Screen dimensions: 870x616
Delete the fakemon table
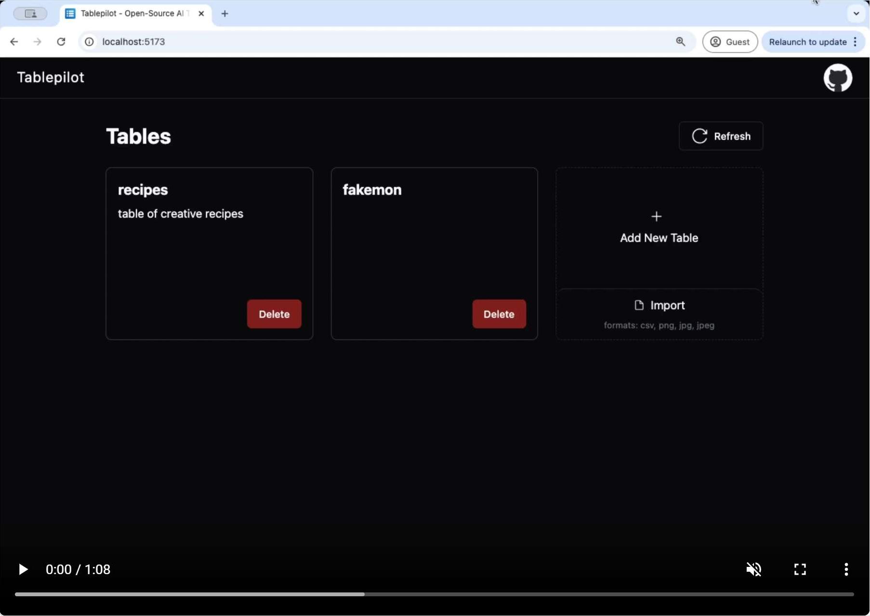coord(499,314)
